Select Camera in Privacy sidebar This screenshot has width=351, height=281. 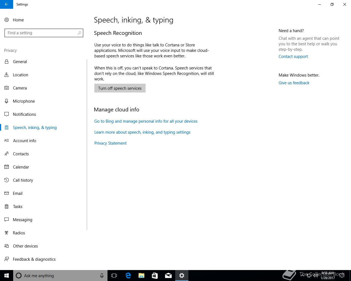pos(20,88)
